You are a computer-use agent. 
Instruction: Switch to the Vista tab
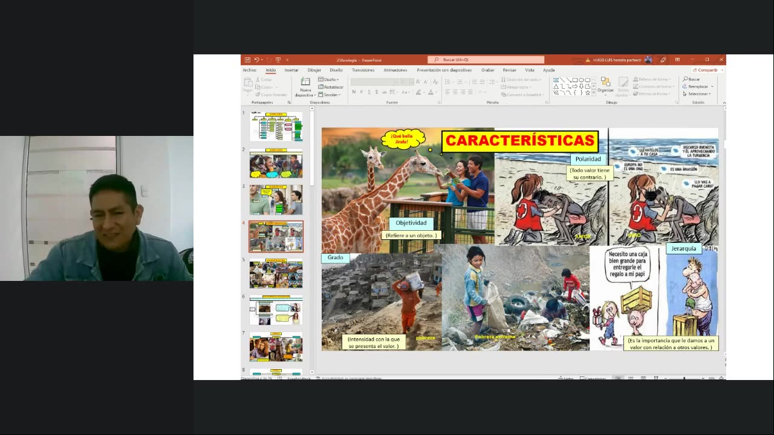tap(530, 70)
